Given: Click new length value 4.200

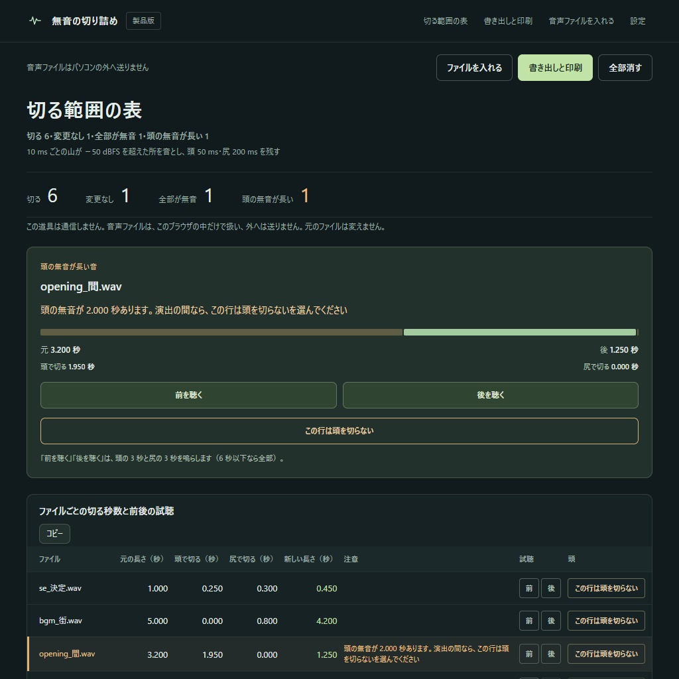Looking at the screenshot, I should (x=326, y=621).
